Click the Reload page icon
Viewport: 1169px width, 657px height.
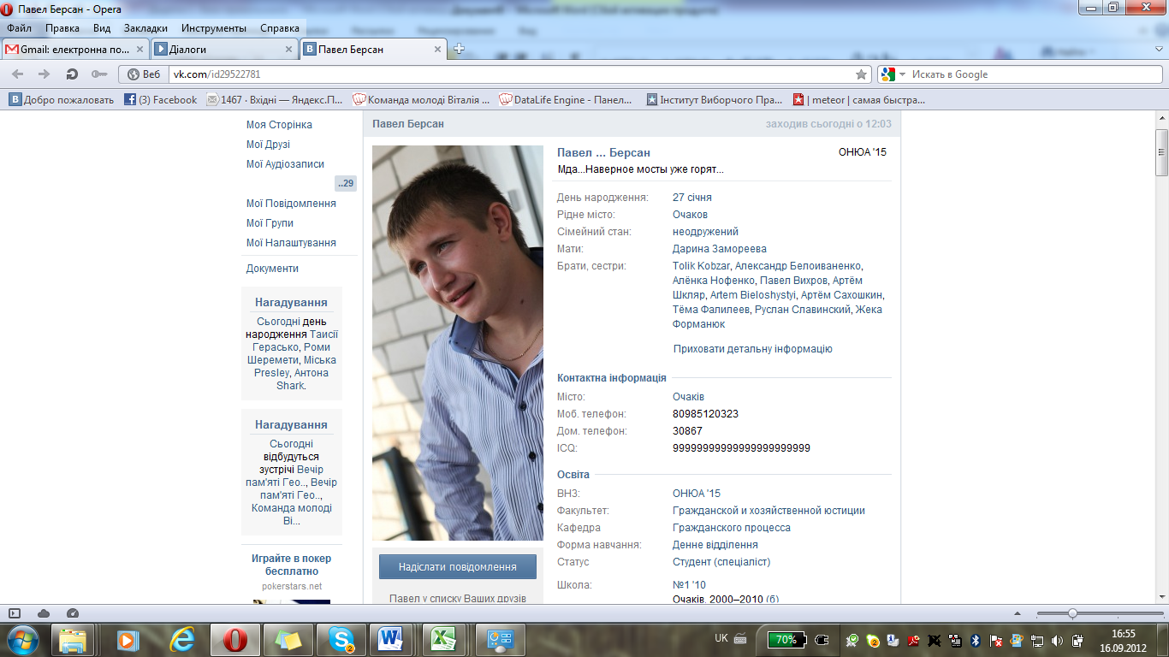coord(72,74)
